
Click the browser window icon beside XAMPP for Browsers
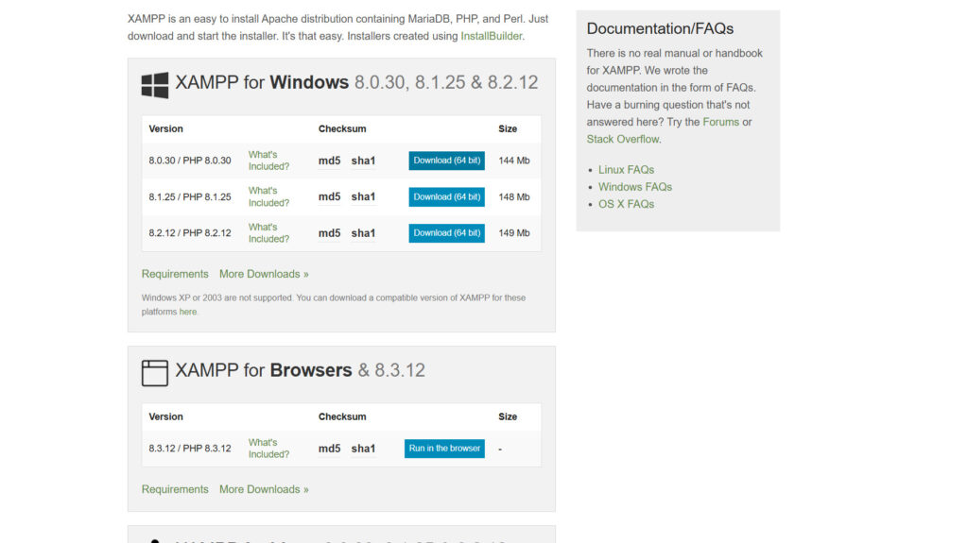click(155, 373)
